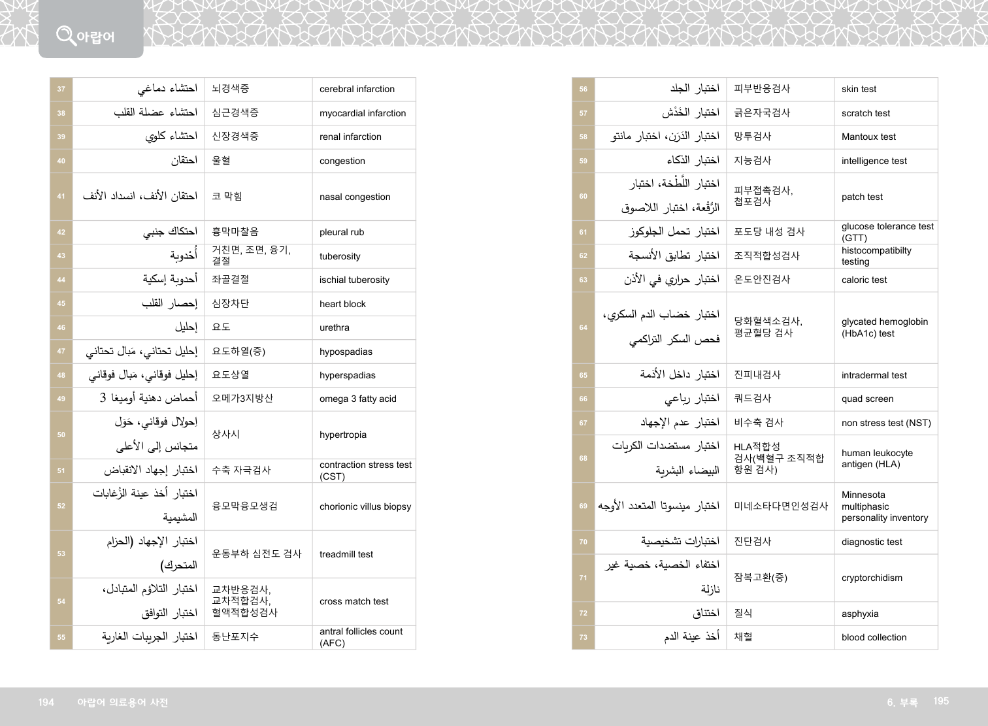Click the Korean term 요도하열(증)

pyautogui.click(x=239, y=352)
